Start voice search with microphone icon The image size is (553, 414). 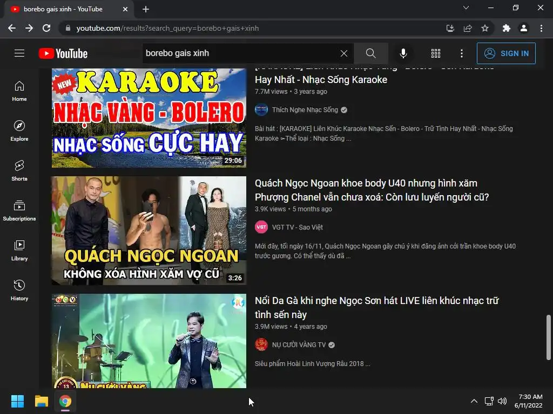pos(403,53)
